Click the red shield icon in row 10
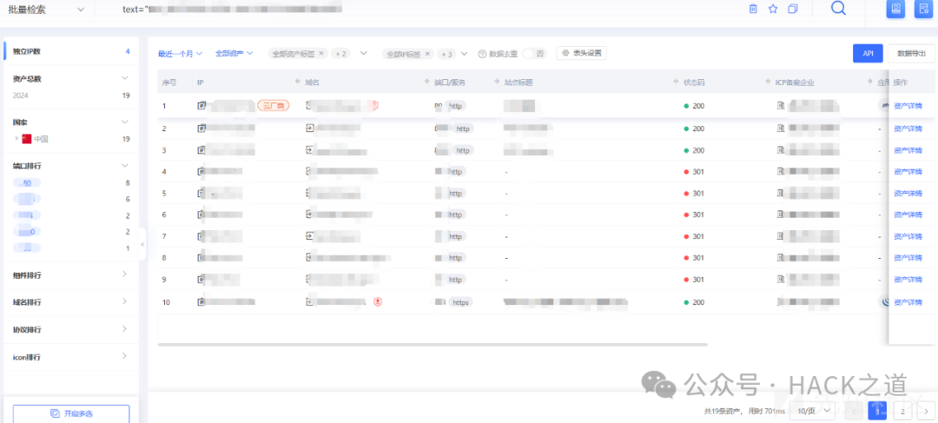938x423 pixels. [x=378, y=301]
